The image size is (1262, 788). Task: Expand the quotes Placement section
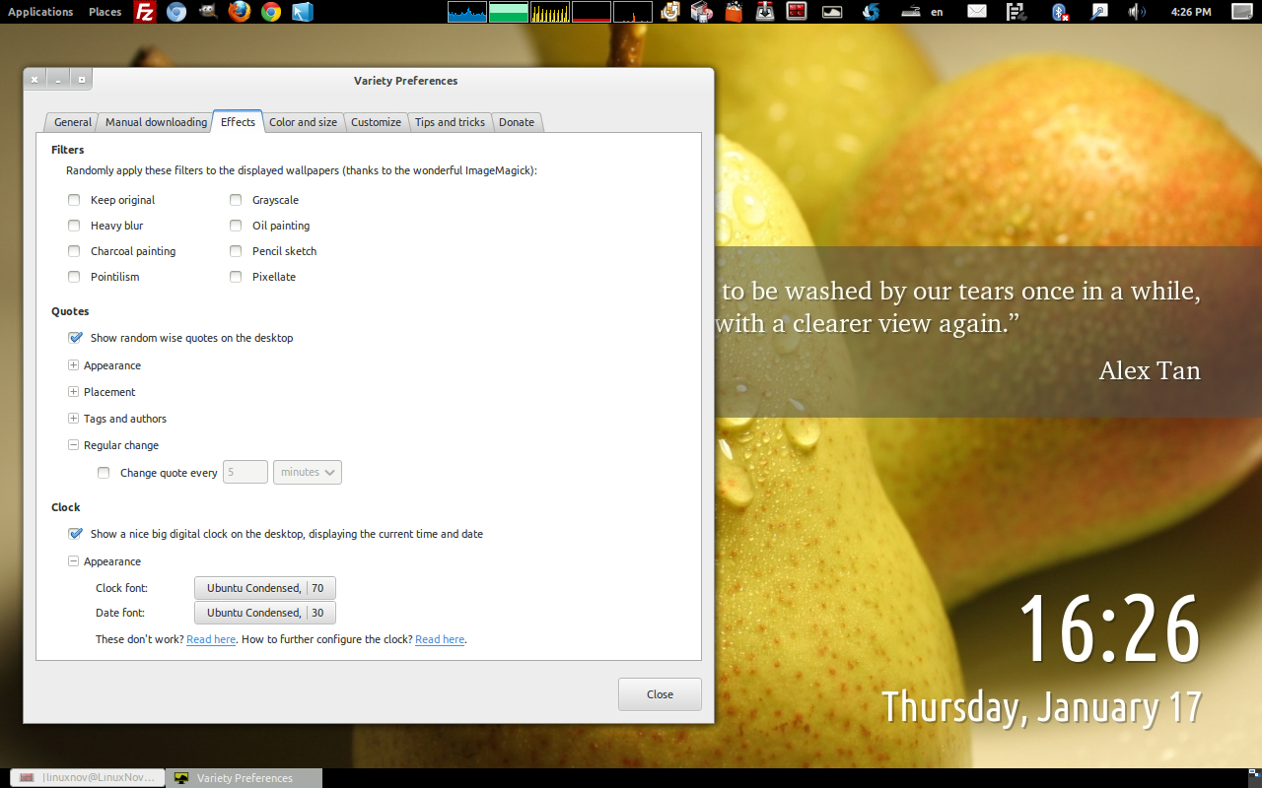click(73, 392)
